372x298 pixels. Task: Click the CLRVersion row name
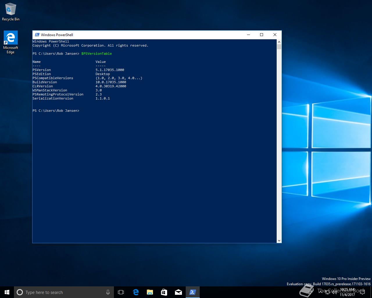coord(43,86)
